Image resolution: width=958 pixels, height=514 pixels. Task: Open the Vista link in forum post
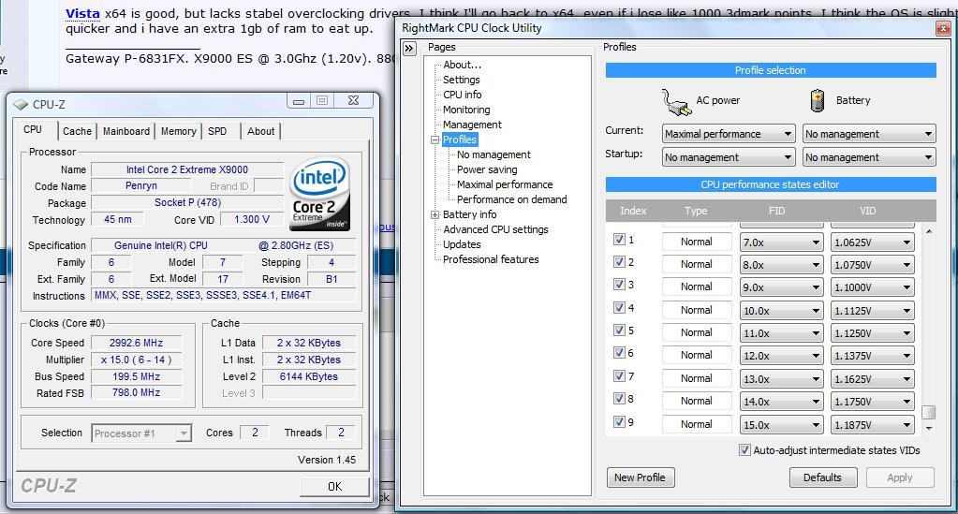click(82, 13)
